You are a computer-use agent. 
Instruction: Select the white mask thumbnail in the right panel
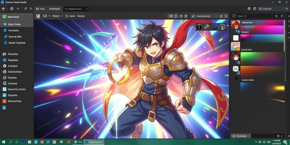(x=235, y=69)
